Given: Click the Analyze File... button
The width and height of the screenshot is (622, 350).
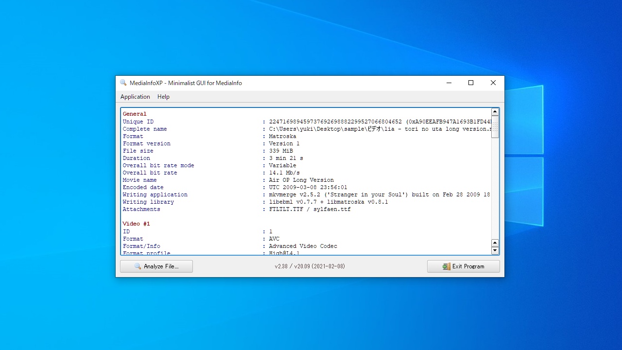Looking at the screenshot, I should [x=156, y=266].
